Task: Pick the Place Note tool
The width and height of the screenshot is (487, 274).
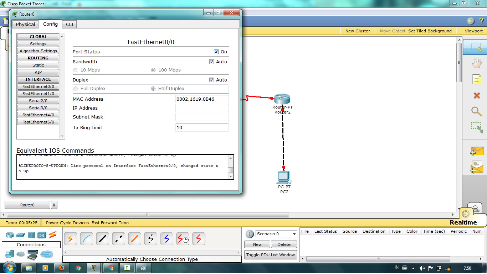Action: [477, 79]
